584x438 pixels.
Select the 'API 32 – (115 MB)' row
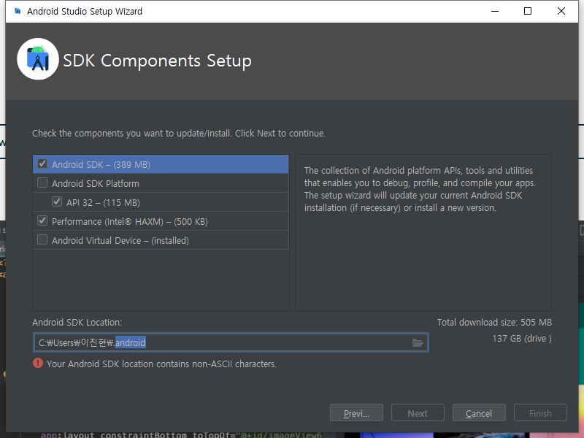point(161,202)
